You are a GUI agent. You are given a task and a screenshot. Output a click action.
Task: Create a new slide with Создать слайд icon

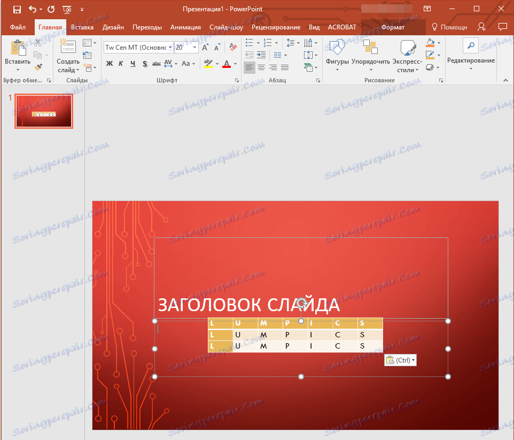pos(68,47)
